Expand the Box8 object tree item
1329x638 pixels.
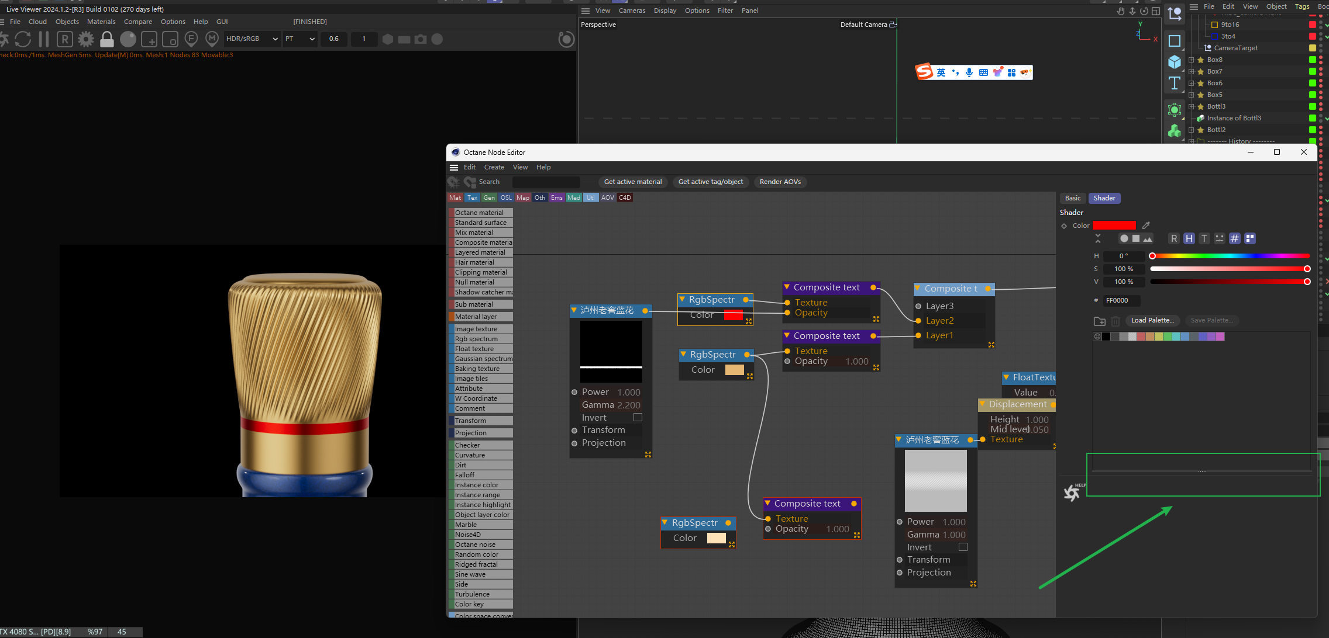pyautogui.click(x=1191, y=60)
